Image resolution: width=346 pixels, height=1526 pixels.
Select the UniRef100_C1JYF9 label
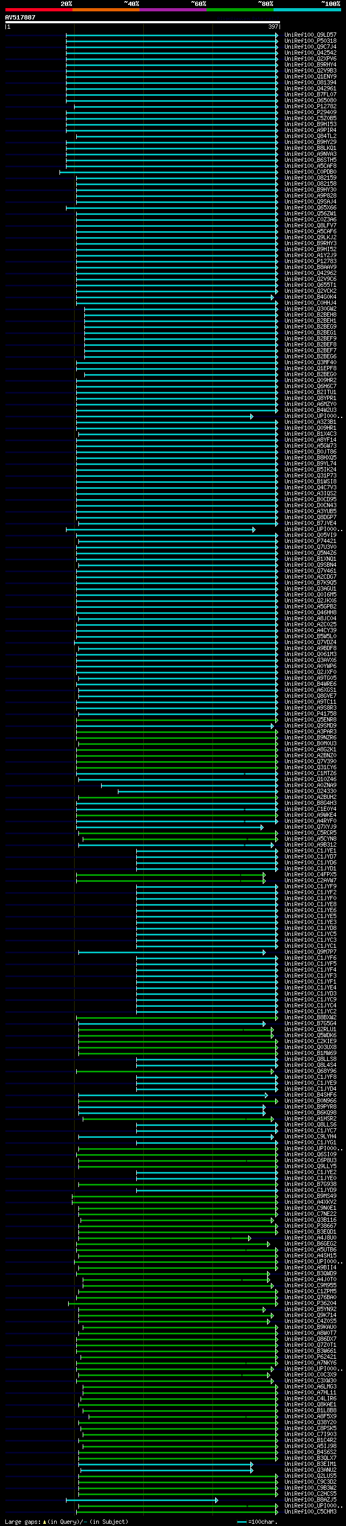coord(310,886)
